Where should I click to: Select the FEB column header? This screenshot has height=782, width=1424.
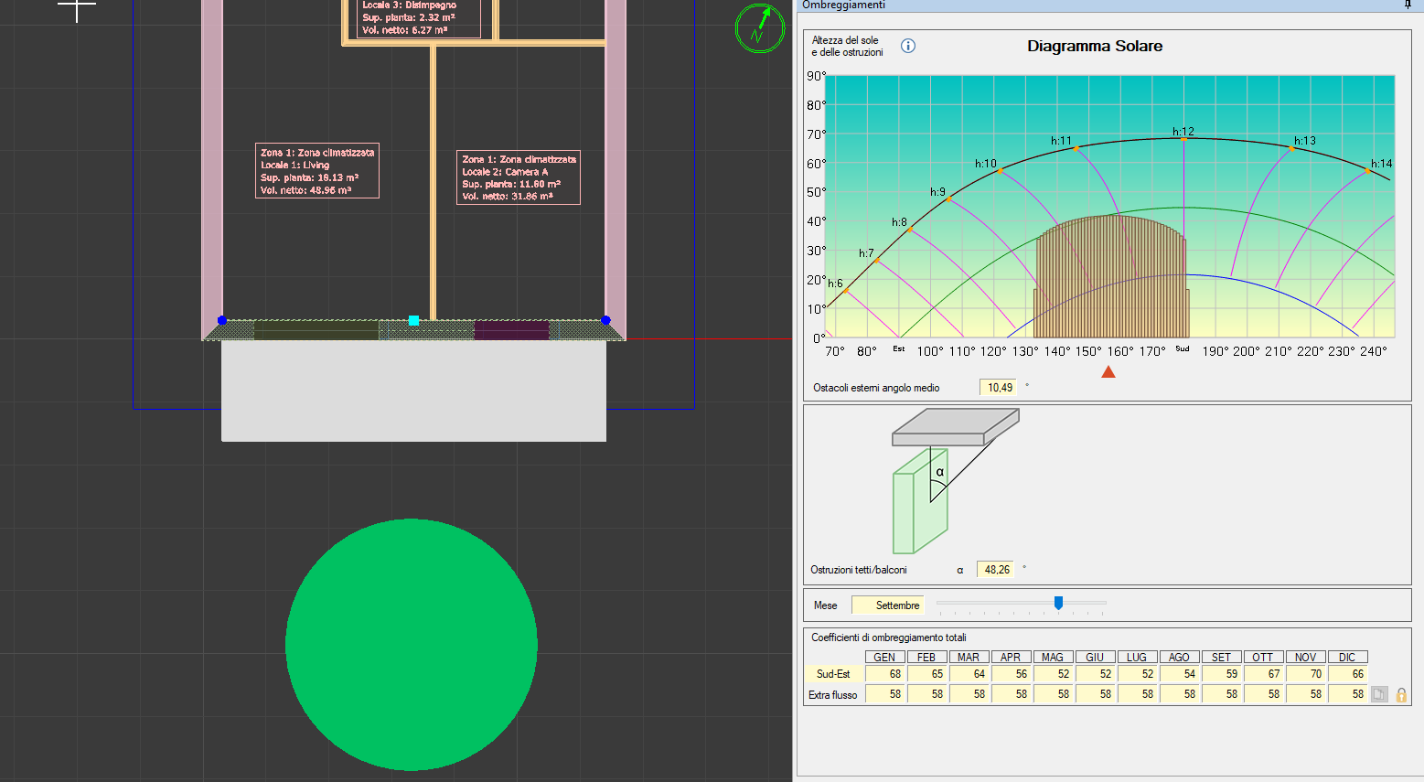[927, 658]
